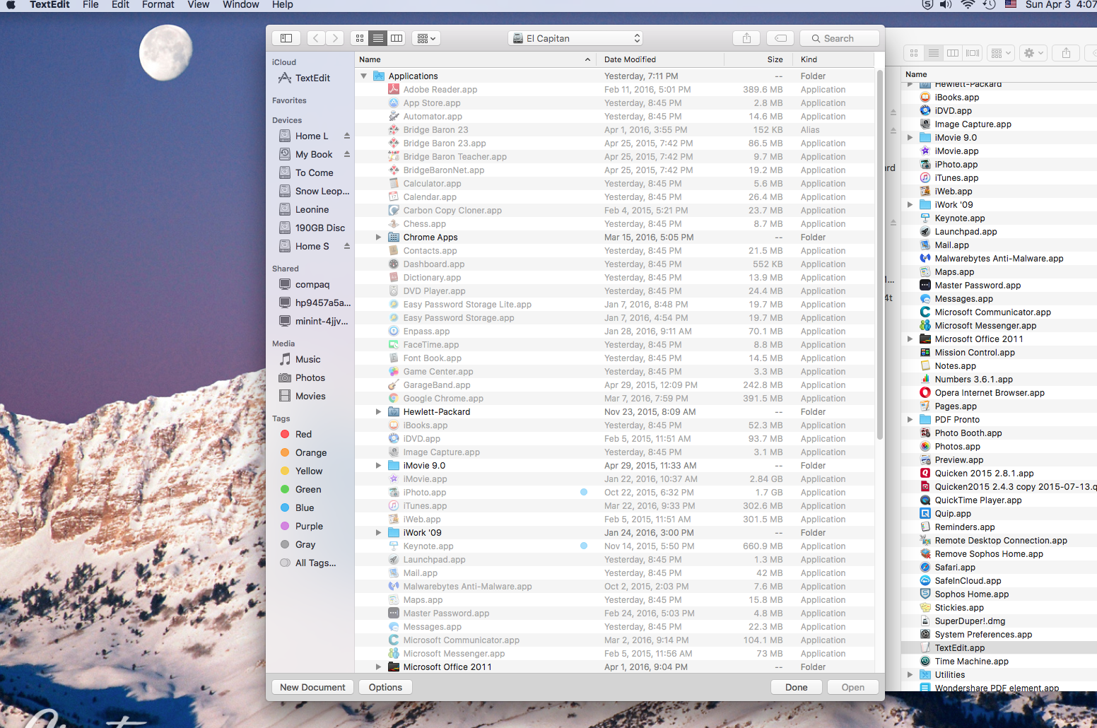Click the Options button
This screenshot has height=728, width=1097.
[385, 686]
